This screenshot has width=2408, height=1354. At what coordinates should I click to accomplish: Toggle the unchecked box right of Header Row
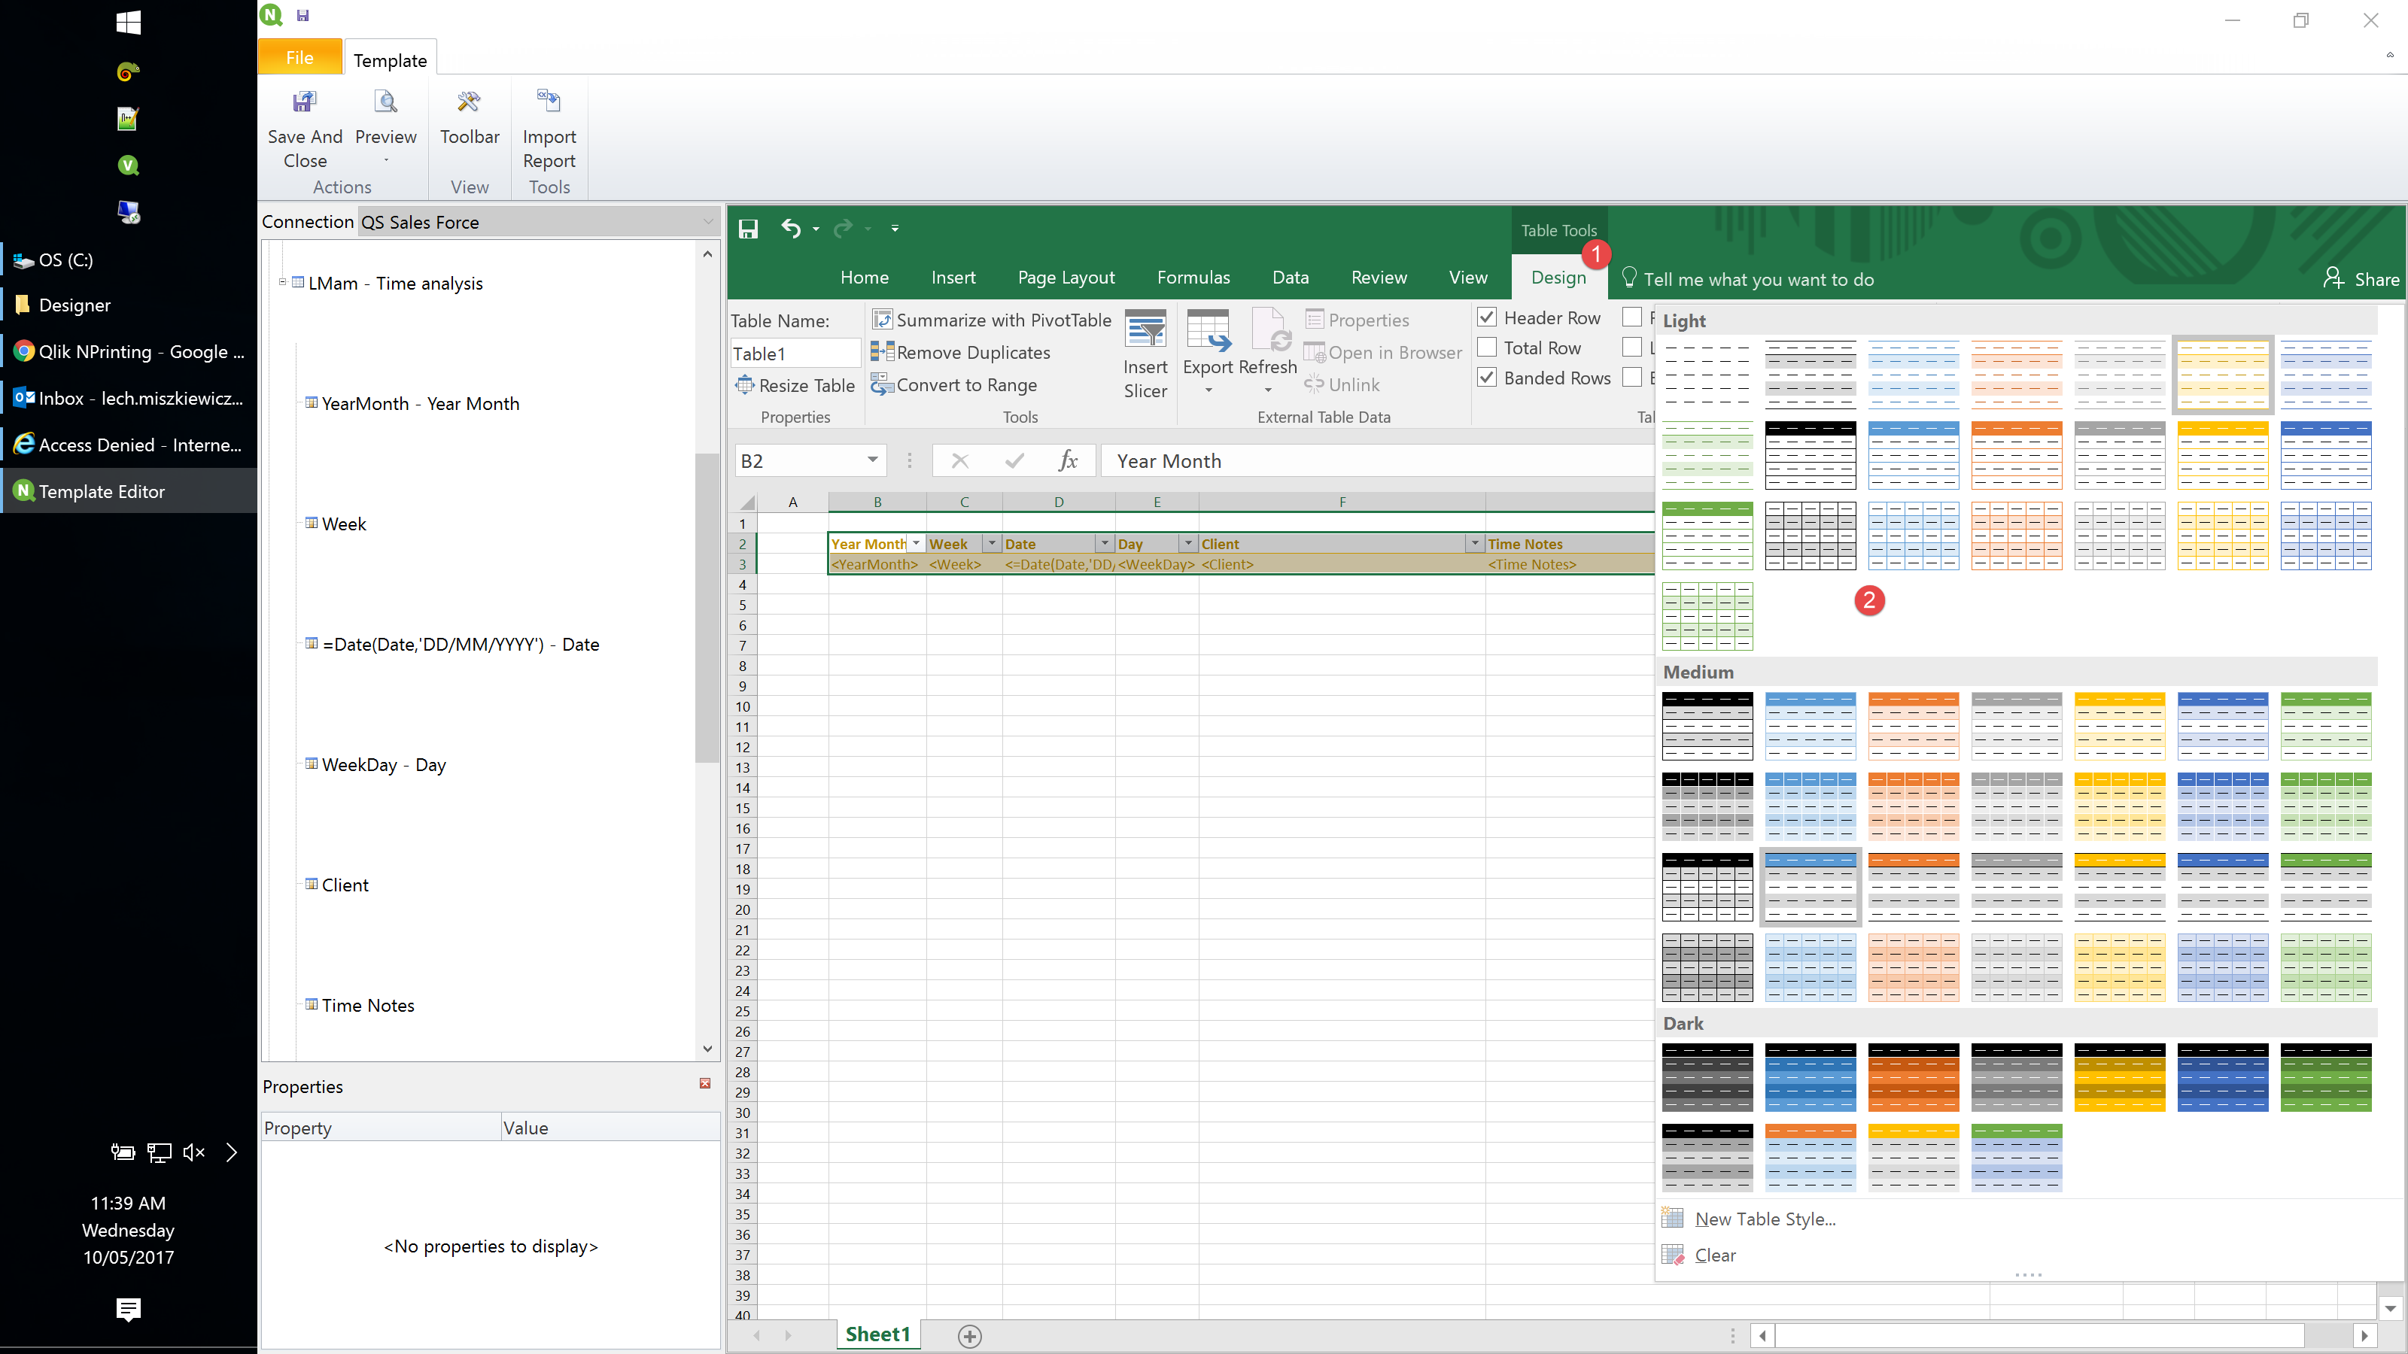[1632, 317]
